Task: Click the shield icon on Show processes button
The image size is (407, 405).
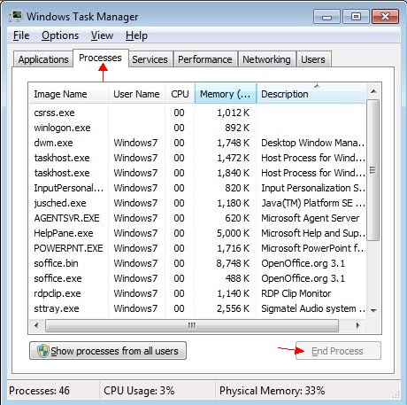Action: [43, 351]
